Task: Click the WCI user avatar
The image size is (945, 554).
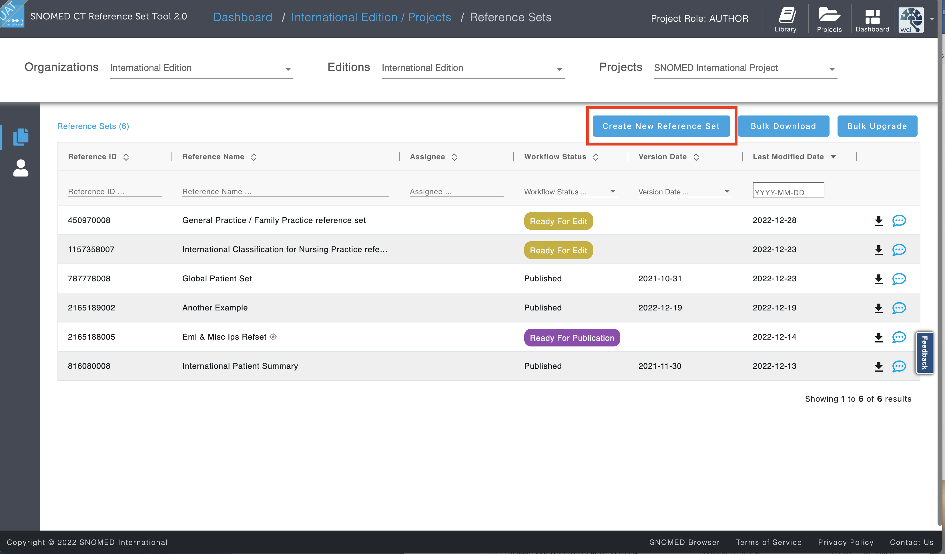Action: [911, 19]
